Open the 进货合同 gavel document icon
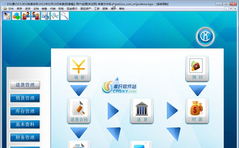This screenshot has width=239, height=148. tap(79, 111)
